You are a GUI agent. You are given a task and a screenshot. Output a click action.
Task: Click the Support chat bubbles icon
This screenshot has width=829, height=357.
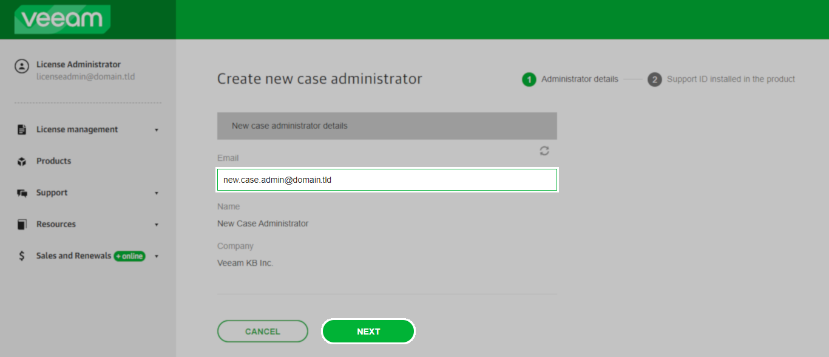[x=22, y=193]
